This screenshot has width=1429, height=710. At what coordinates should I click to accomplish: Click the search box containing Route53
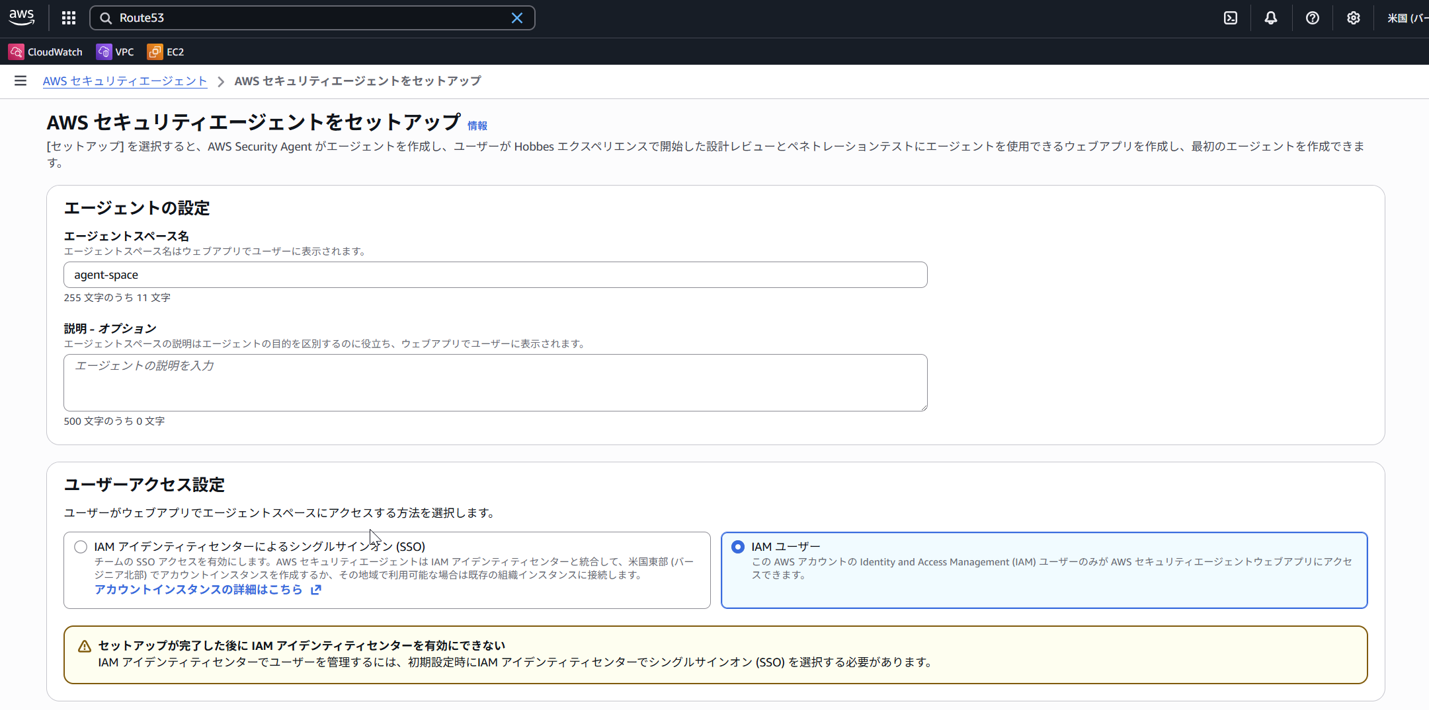312,18
